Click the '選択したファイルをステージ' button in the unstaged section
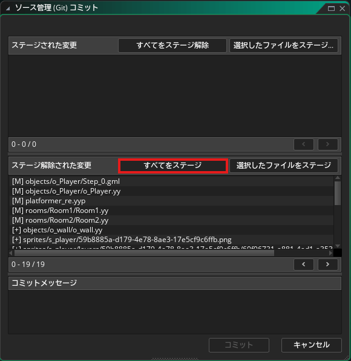 (284, 166)
